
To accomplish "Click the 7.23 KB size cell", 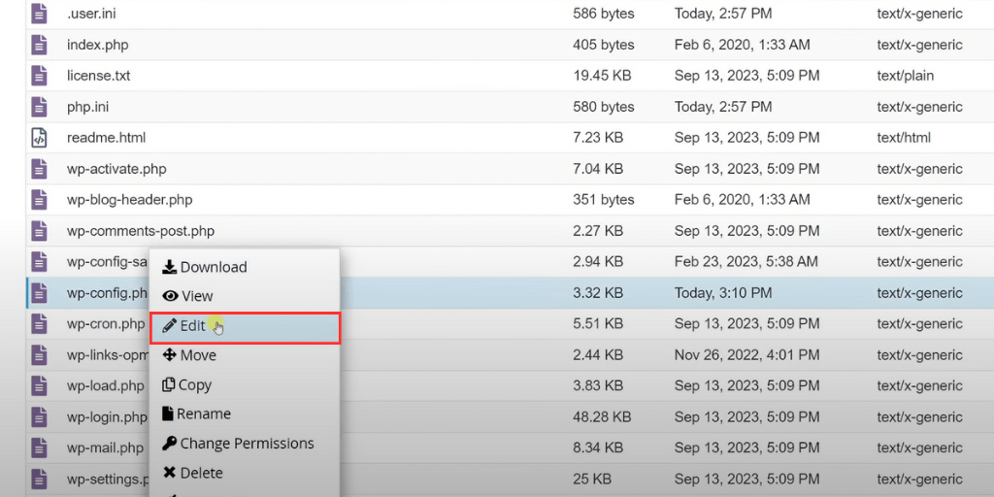I will [598, 138].
